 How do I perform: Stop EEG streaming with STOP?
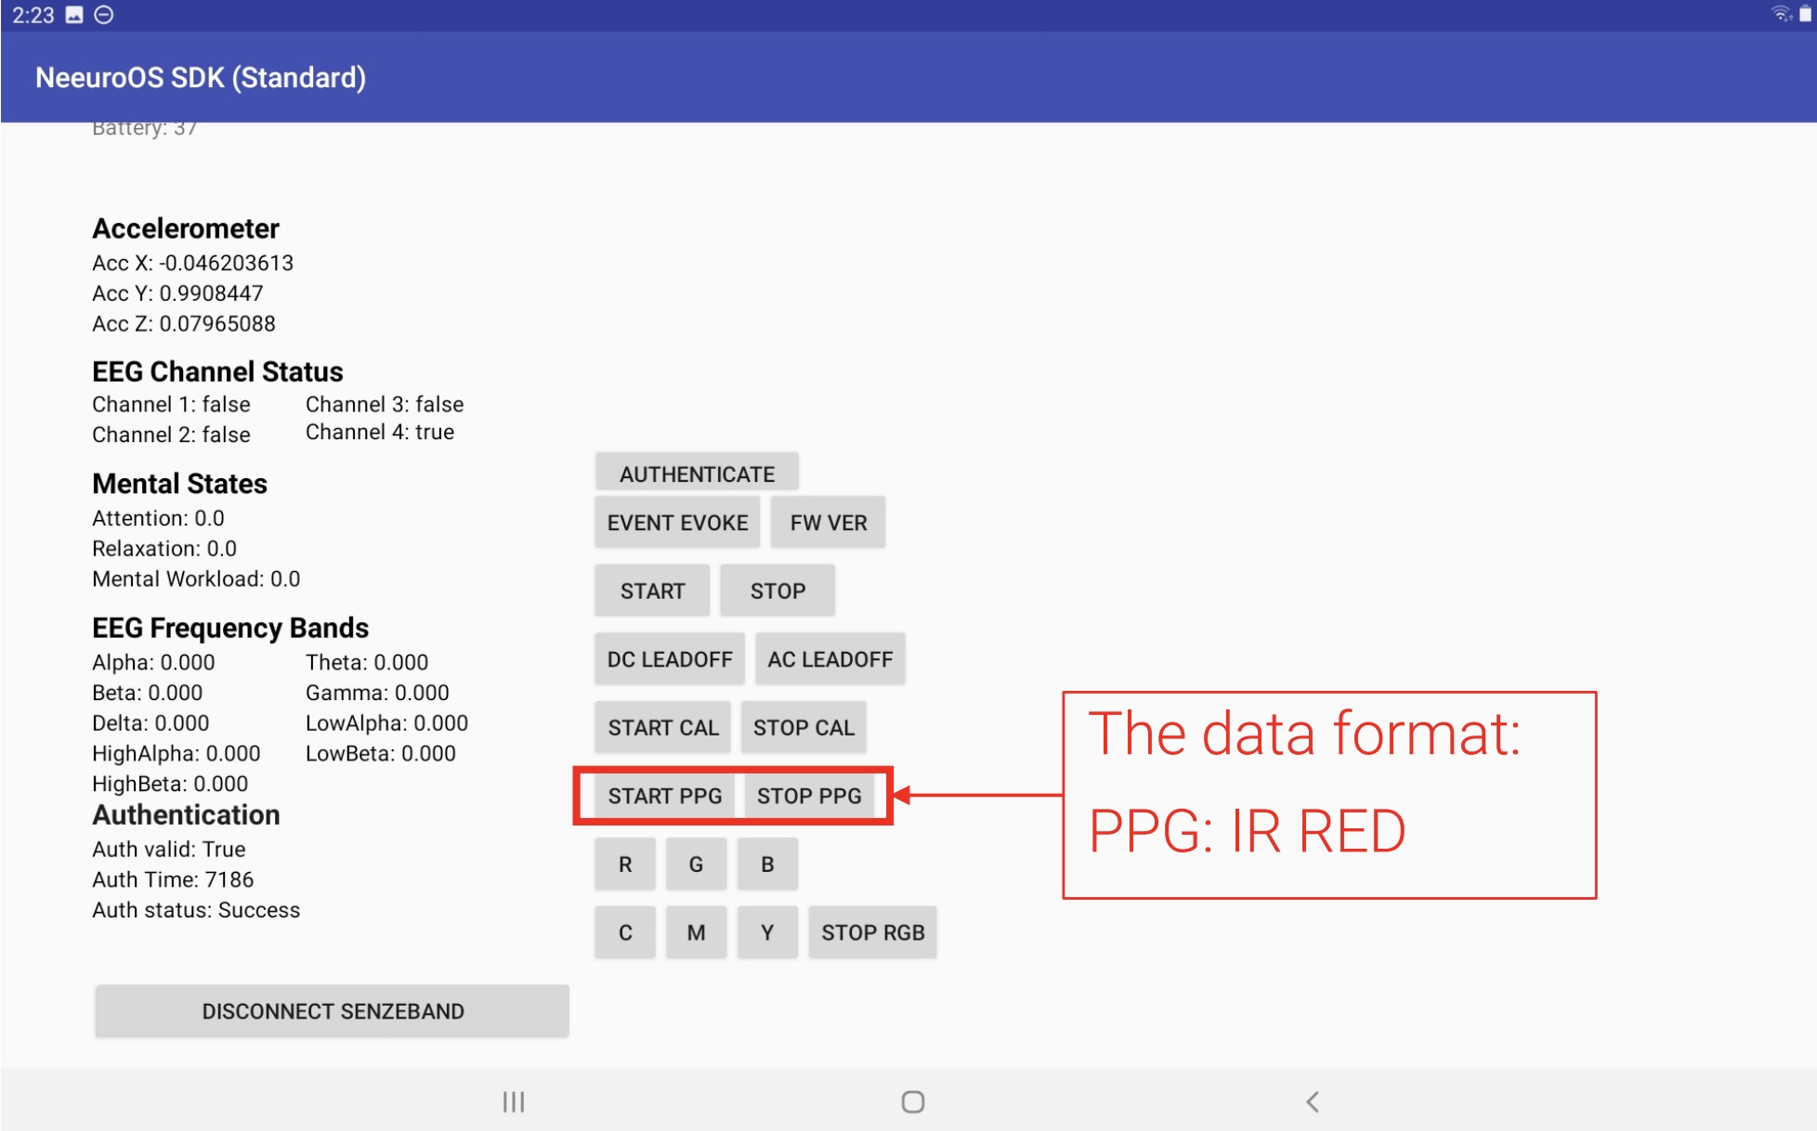pyautogui.click(x=778, y=590)
